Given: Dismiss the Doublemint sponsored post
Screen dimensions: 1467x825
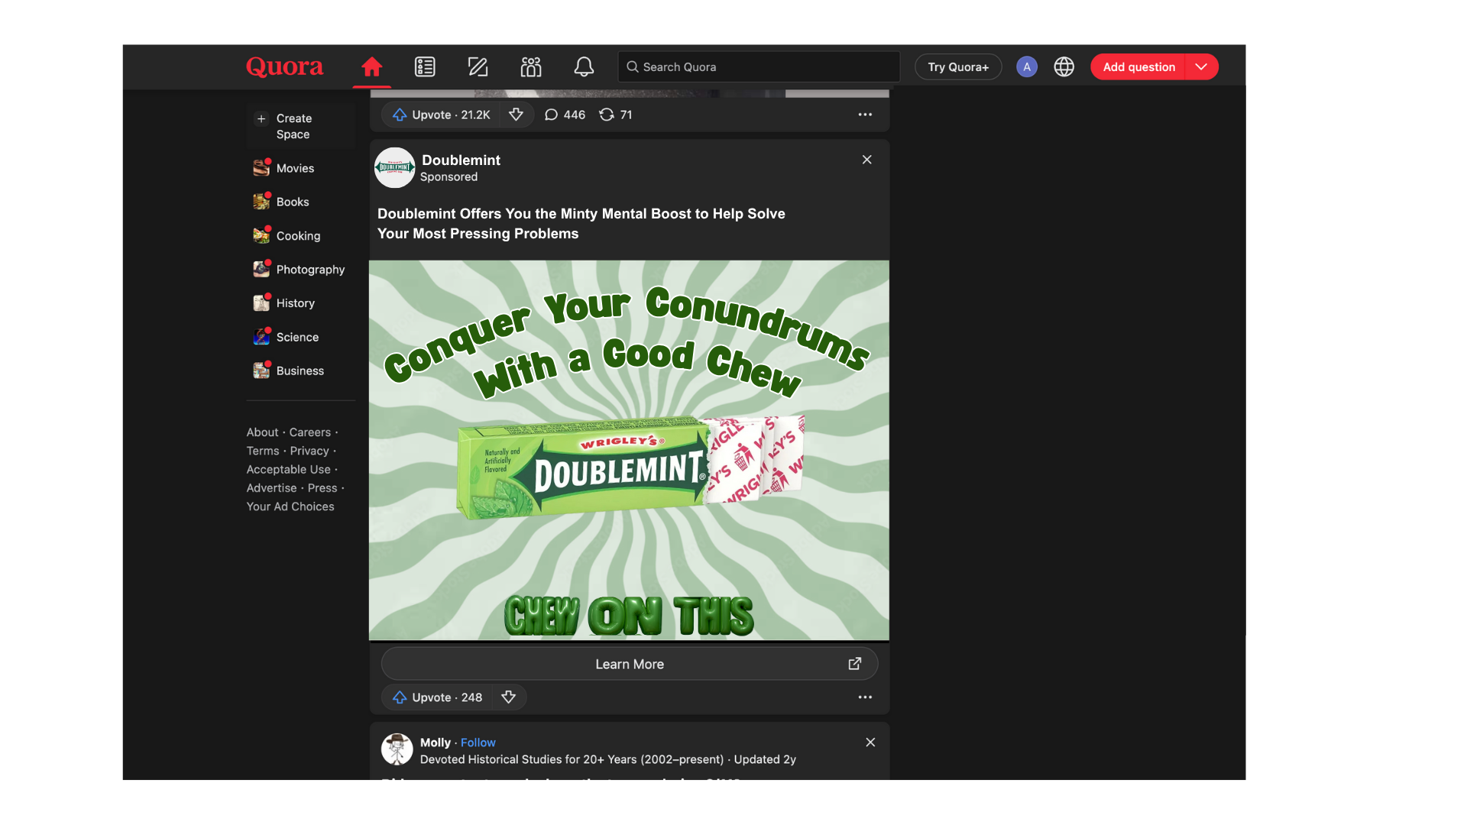Looking at the screenshot, I should coord(866,160).
